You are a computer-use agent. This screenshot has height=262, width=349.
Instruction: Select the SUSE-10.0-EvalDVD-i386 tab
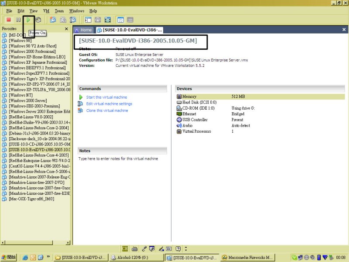(130, 30)
